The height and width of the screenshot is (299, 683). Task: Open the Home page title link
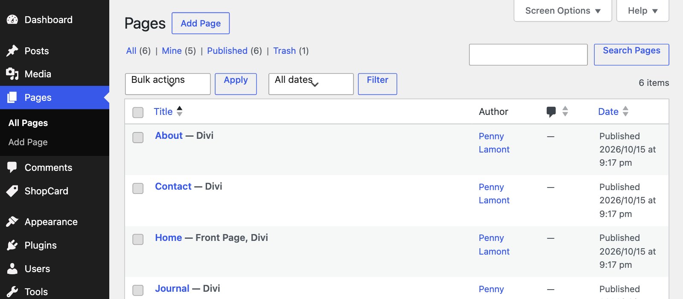point(169,237)
